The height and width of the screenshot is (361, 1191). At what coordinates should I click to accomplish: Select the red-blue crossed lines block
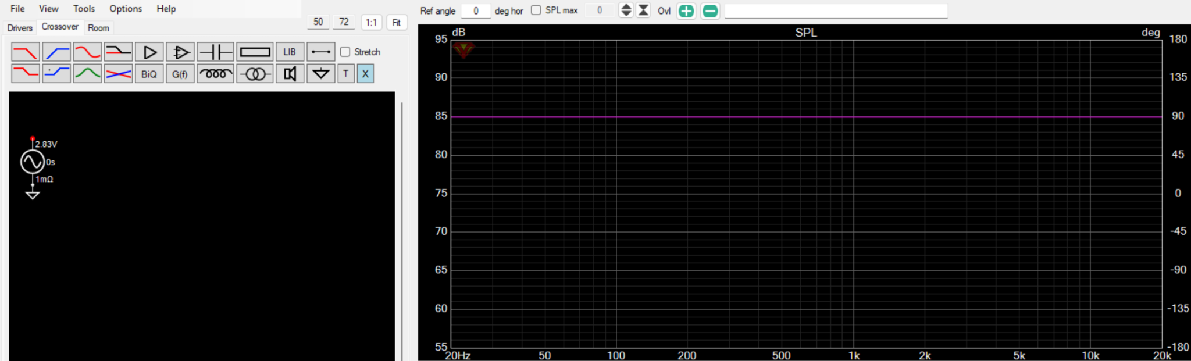pos(118,74)
